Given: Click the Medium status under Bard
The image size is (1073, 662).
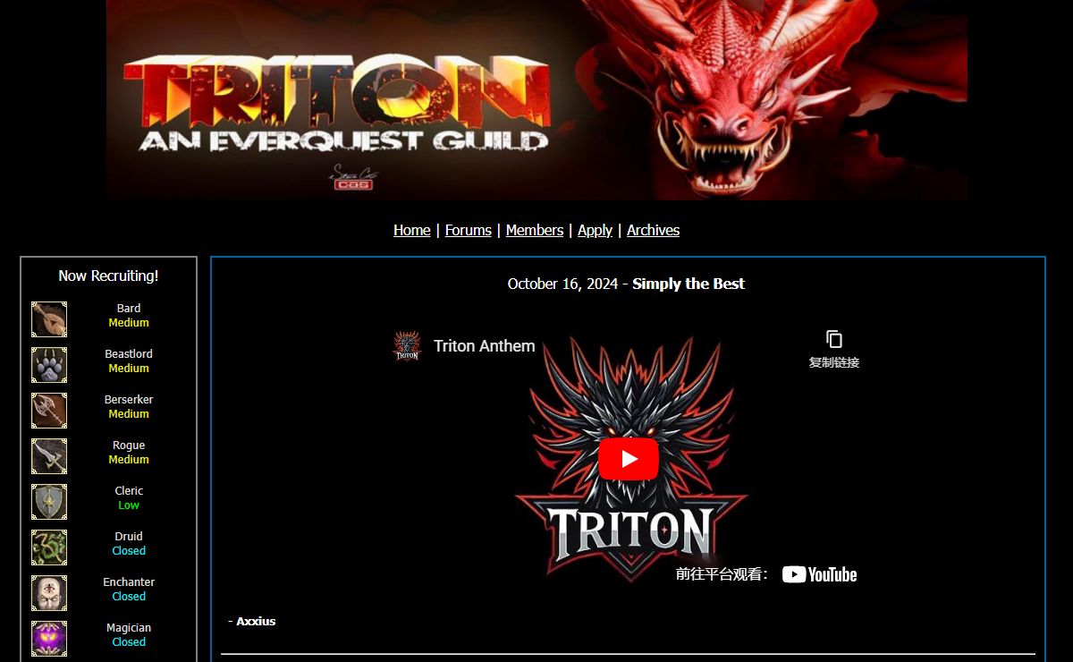Looking at the screenshot, I should [129, 322].
